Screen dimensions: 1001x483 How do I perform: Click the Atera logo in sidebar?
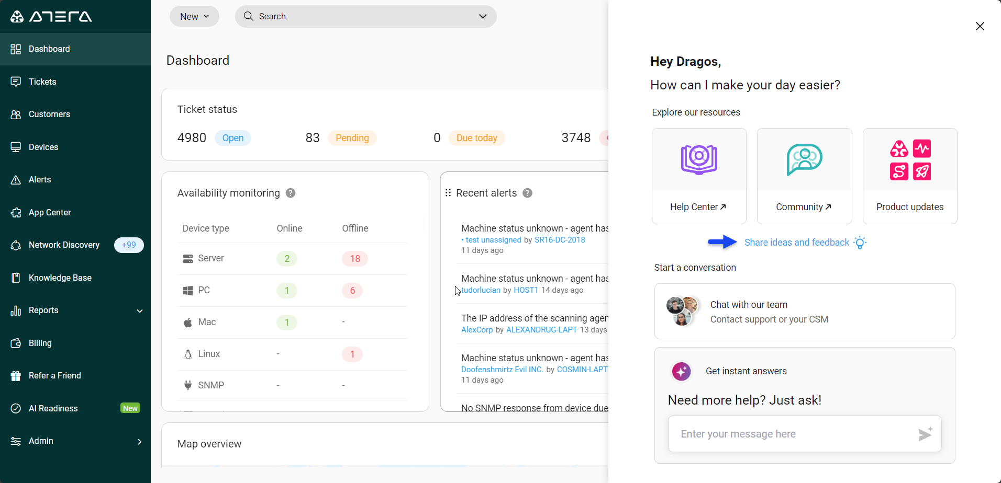point(51,17)
